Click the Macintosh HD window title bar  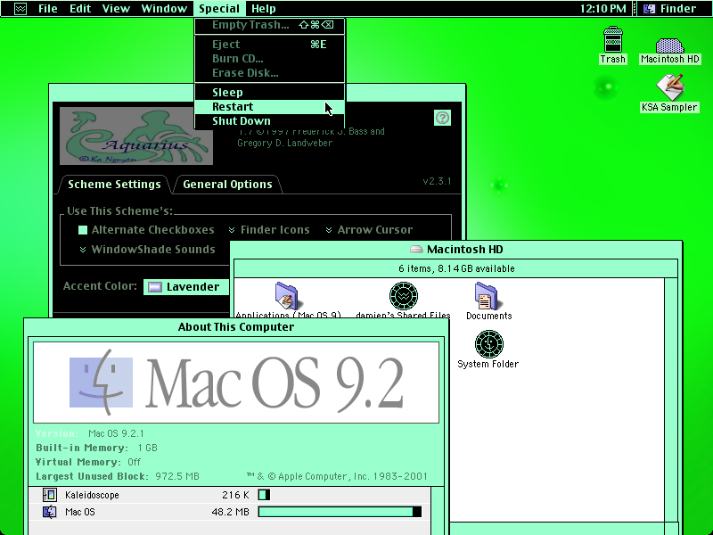click(x=456, y=250)
